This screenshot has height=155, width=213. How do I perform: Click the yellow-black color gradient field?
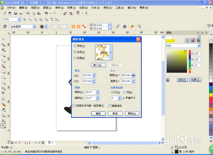[177, 61]
